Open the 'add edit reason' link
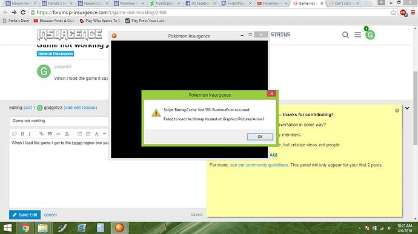Image resolution: width=418 pixels, height=234 pixels. (x=80, y=108)
